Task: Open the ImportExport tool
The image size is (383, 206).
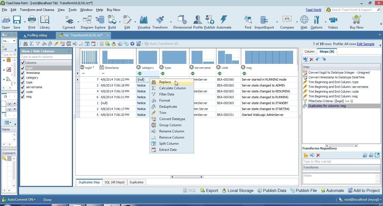Action: tap(264, 22)
